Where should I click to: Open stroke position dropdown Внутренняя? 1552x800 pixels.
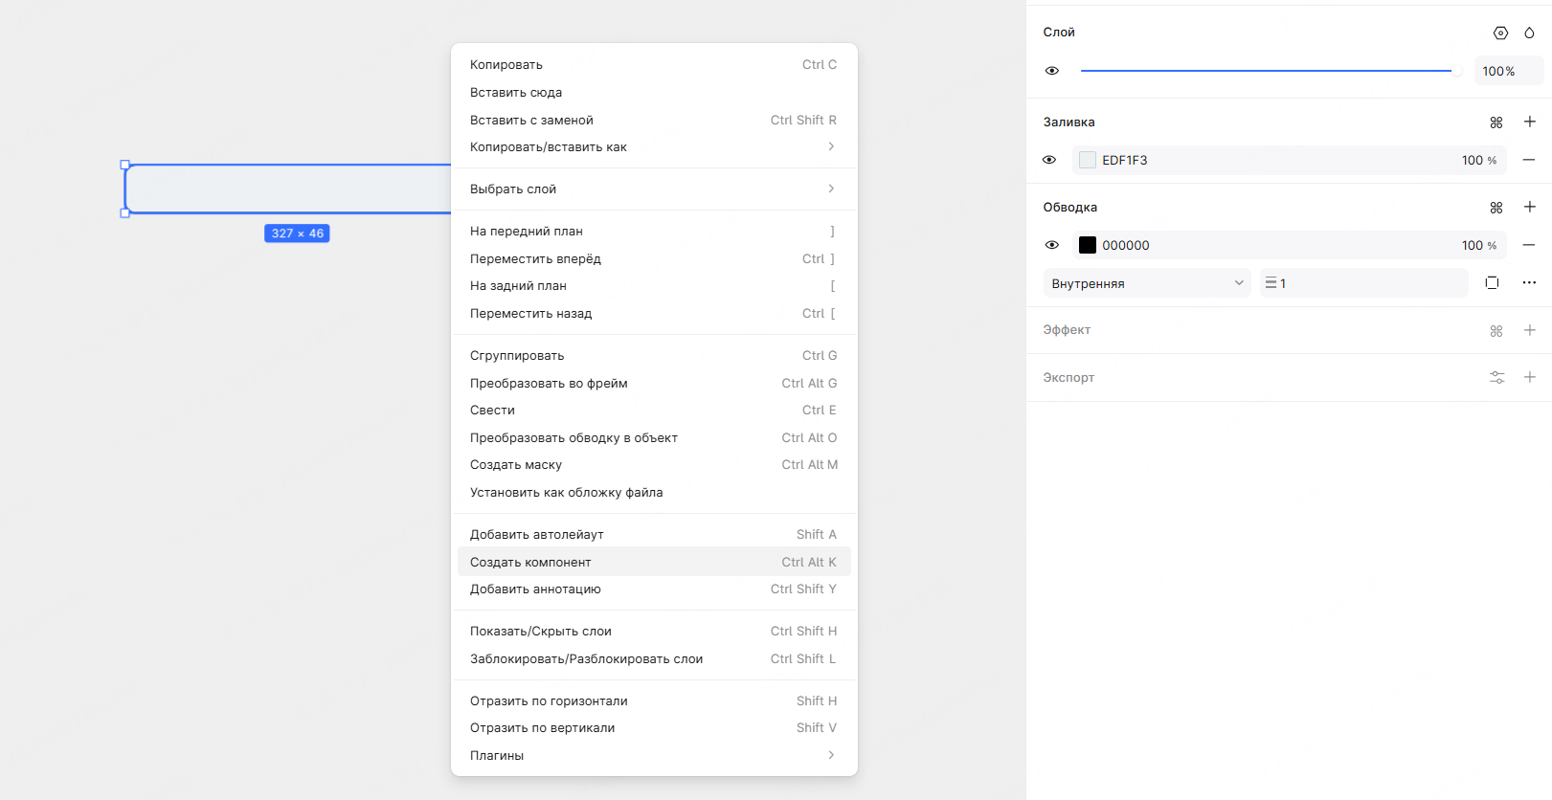[1146, 283]
